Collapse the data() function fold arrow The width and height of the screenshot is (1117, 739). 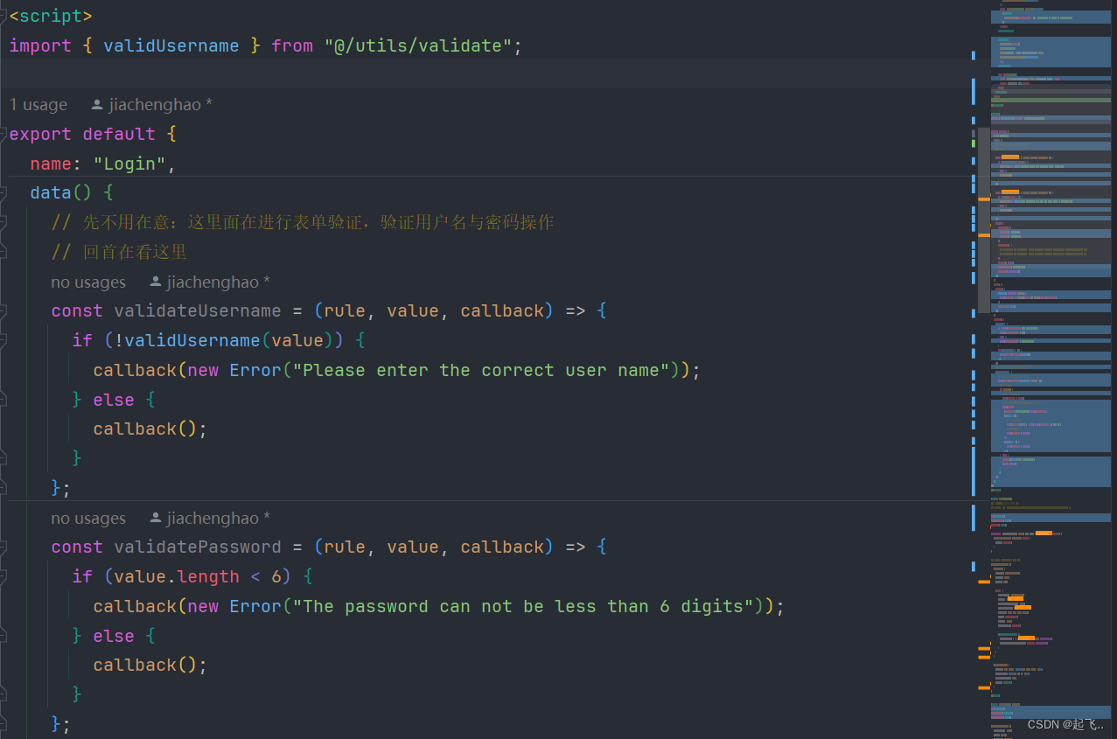coord(3,192)
